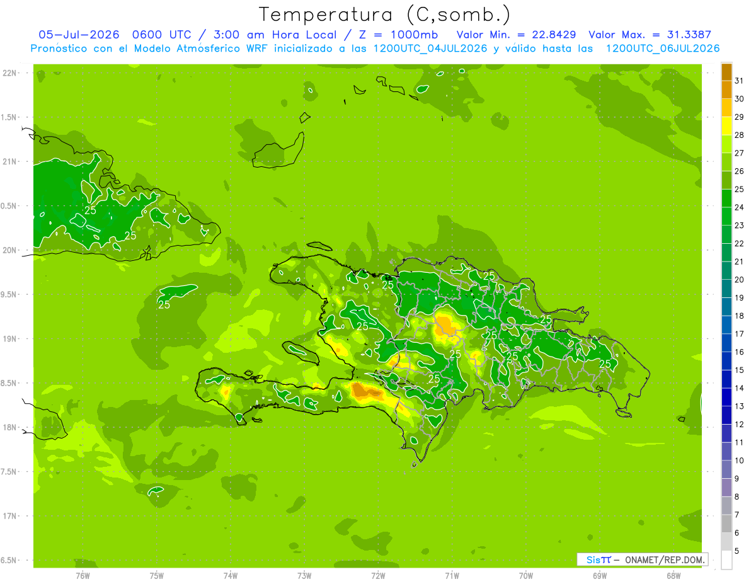Pick the olive swatch between 25 and 26
The width and height of the screenshot is (756, 584).
coord(726,180)
